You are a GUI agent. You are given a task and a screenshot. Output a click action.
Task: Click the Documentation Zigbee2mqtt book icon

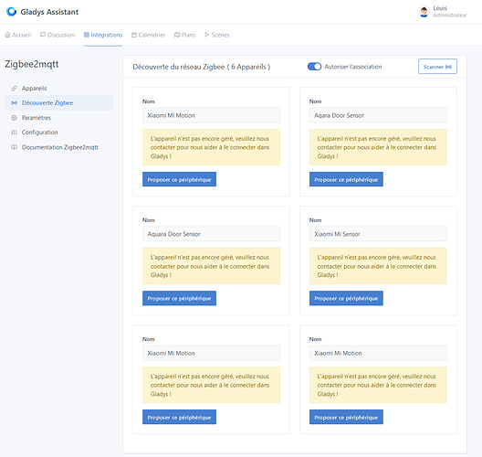tap(14, 147)
